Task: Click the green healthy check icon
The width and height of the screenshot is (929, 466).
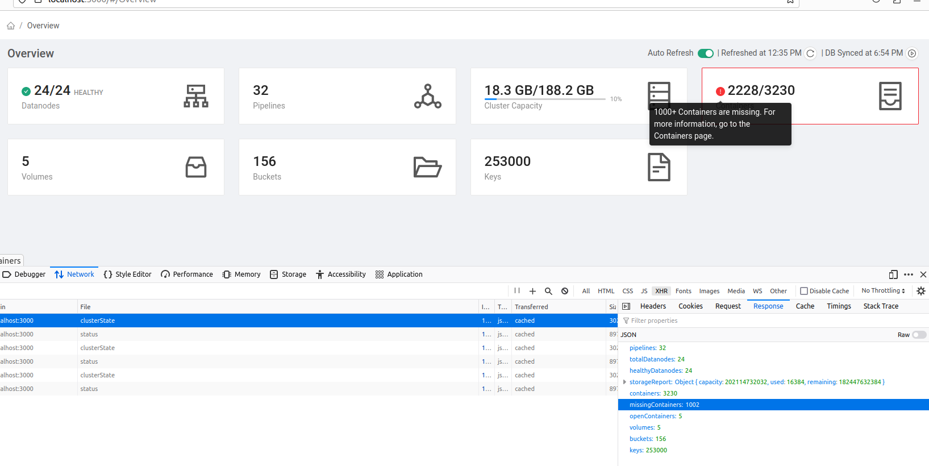Action: tap(26, 91)
